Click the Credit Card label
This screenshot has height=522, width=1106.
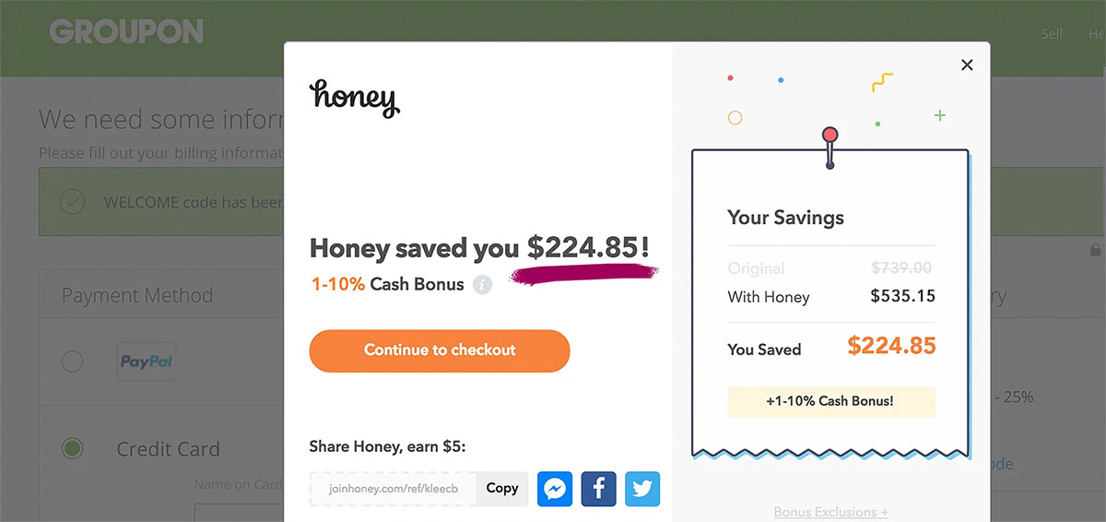pos(168,449)
